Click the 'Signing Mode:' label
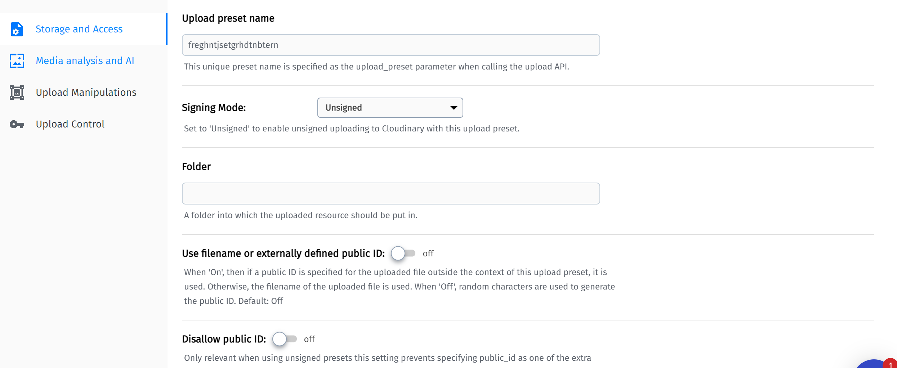This screenshot has width=897, height=368. coord(214,108)
